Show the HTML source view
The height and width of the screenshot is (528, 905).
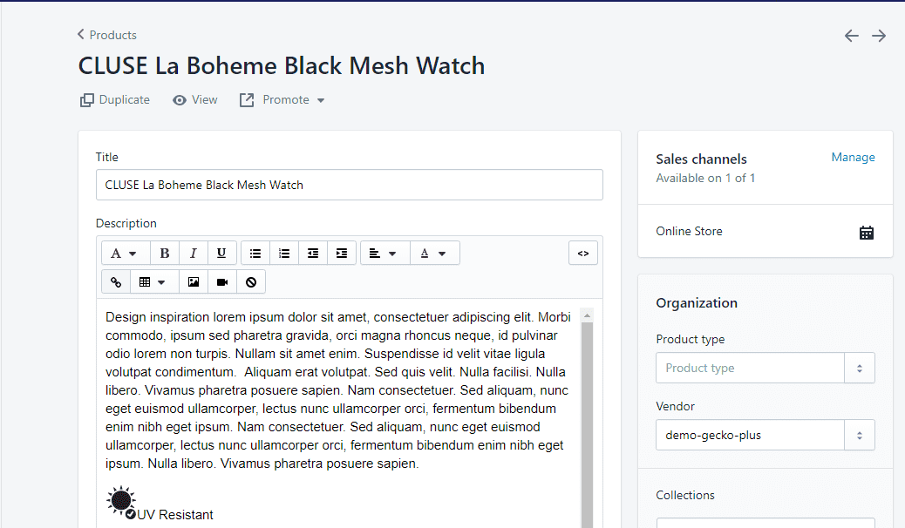tap(583, 253)
